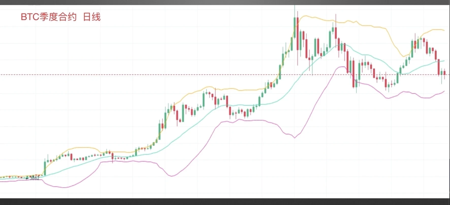Image resolution: width=450 pixels, height=205 pixels.
Task: Click the small arrow beside 3862
Action: pyautogui.click(x=27, y=178)
